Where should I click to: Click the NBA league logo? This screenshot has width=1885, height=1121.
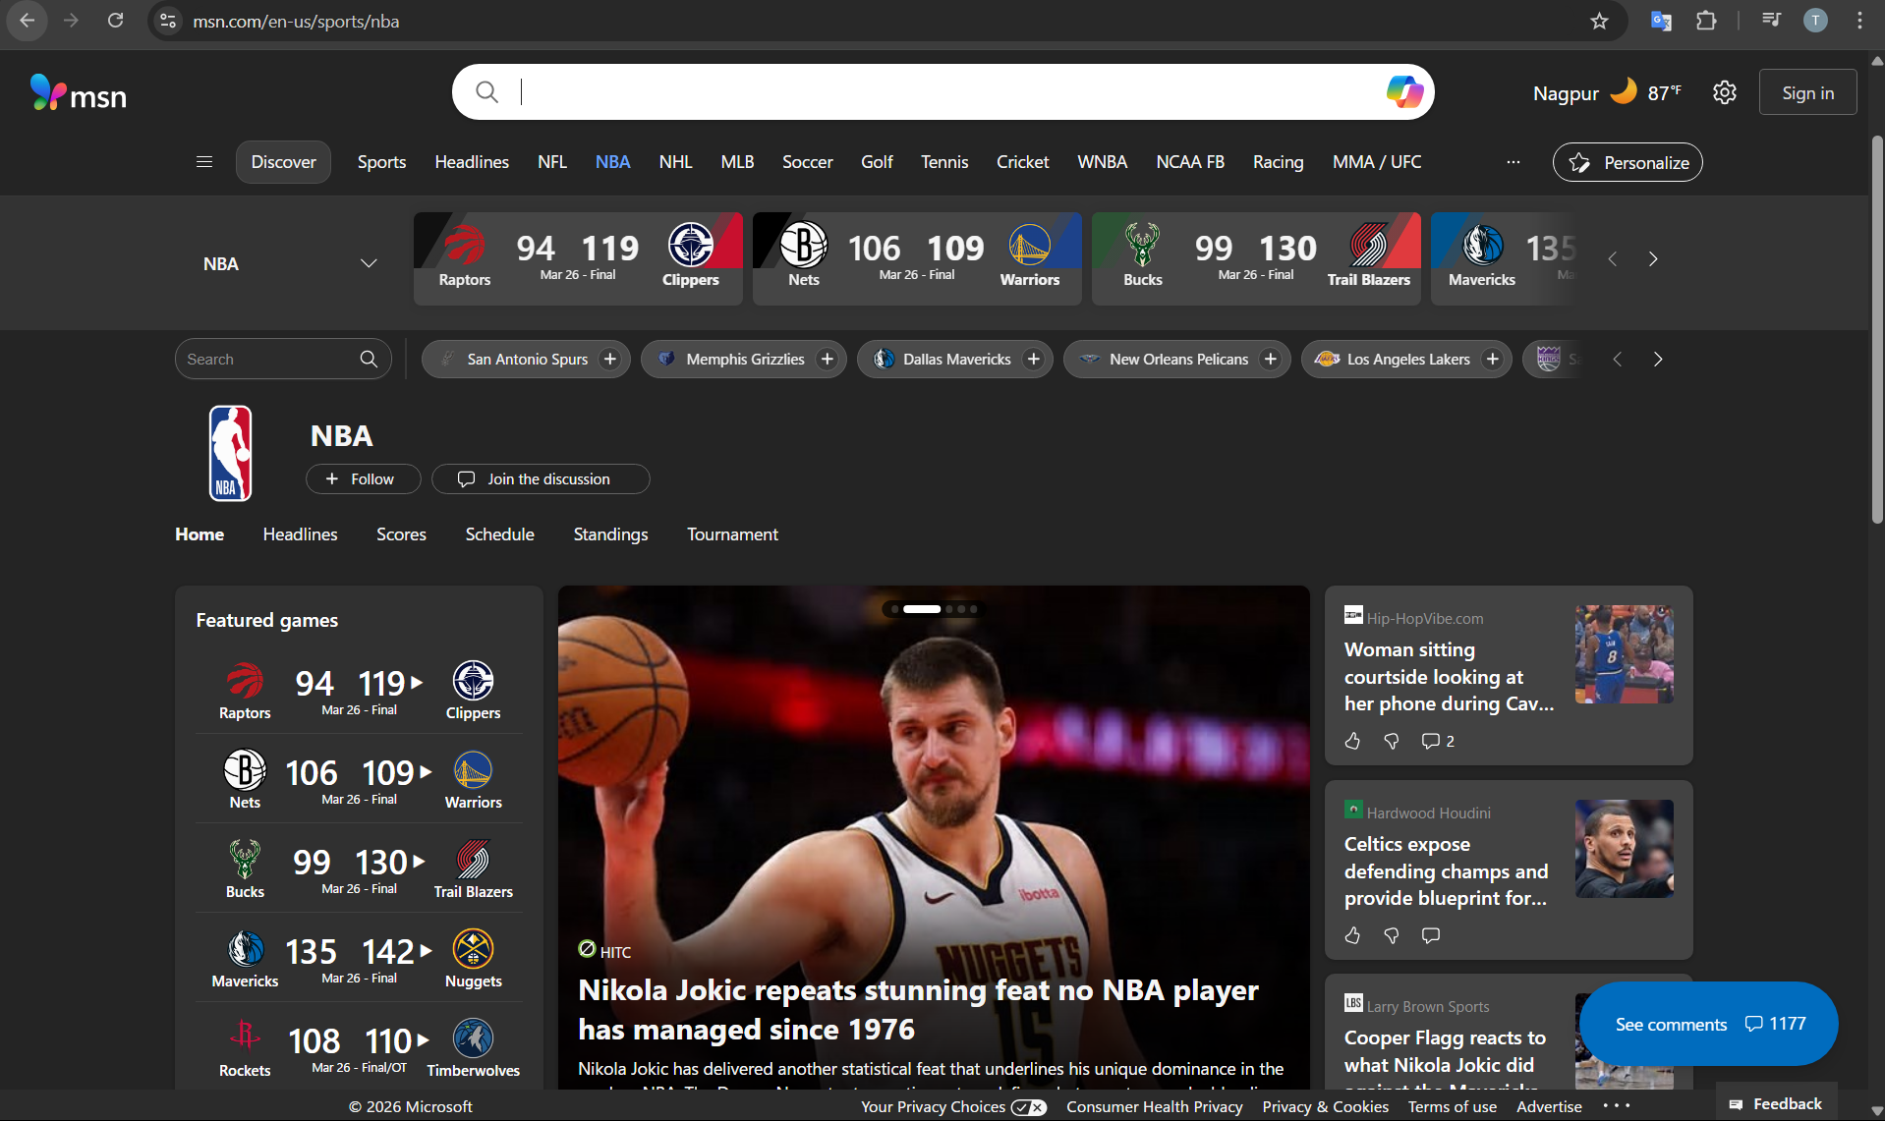point(231,454)
